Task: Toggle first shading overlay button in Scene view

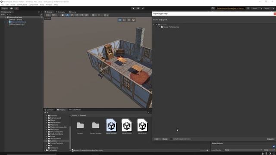Action: coord(120,20)
